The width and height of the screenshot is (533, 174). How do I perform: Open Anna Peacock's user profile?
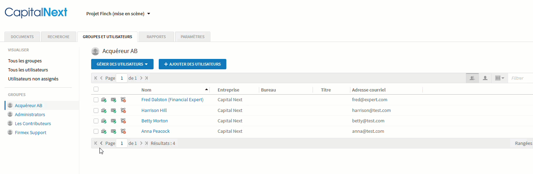(156, 131)
